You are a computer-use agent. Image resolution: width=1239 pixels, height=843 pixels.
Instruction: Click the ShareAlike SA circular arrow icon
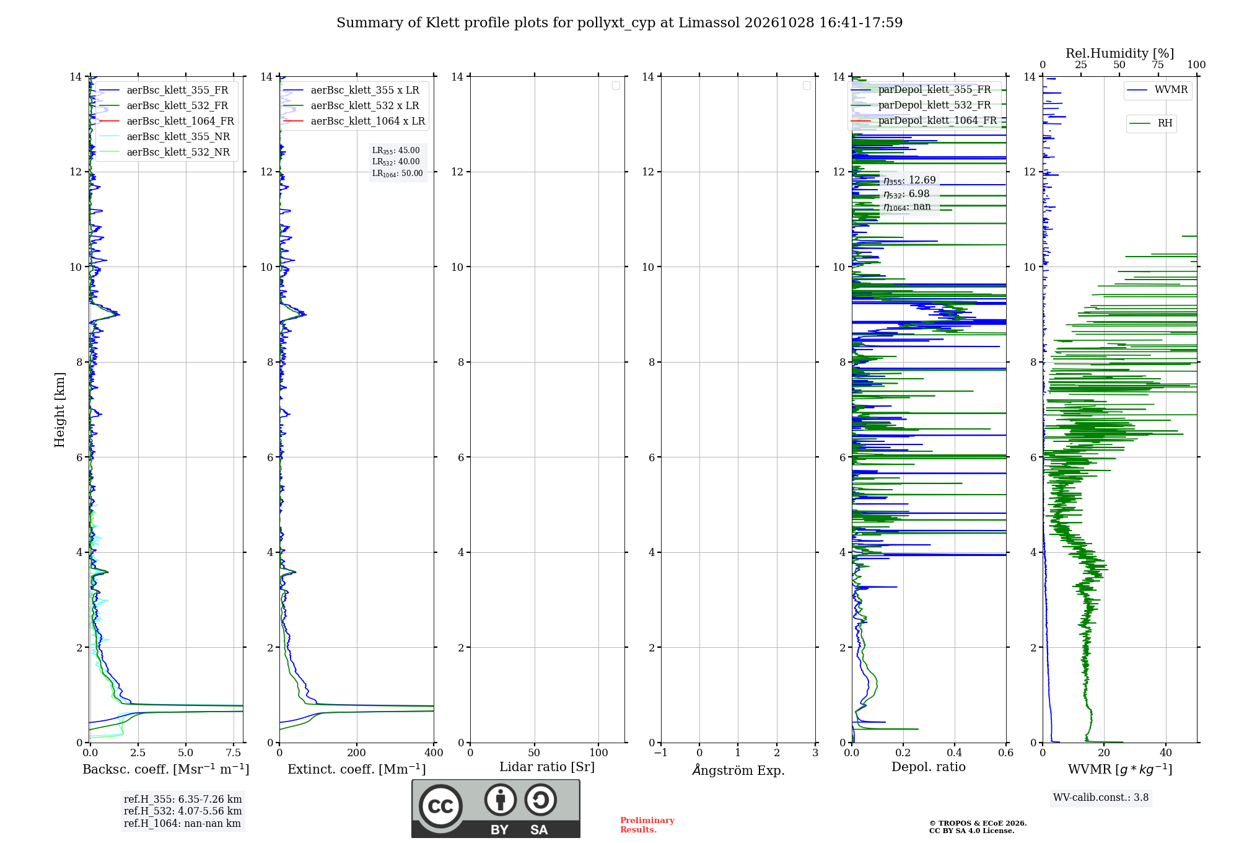pos(541,800)
